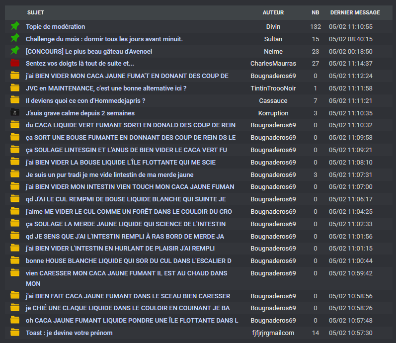Open Toast : je devine votre prénom
The height and width of the screenshot is (343, 396).
(69, 333)
